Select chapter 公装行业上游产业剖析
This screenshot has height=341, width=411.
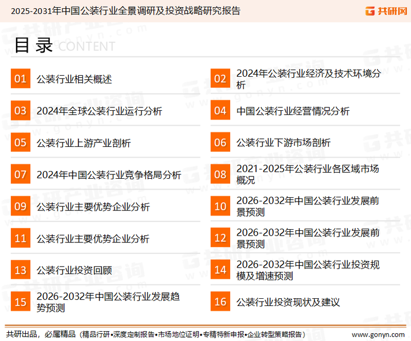84,143
